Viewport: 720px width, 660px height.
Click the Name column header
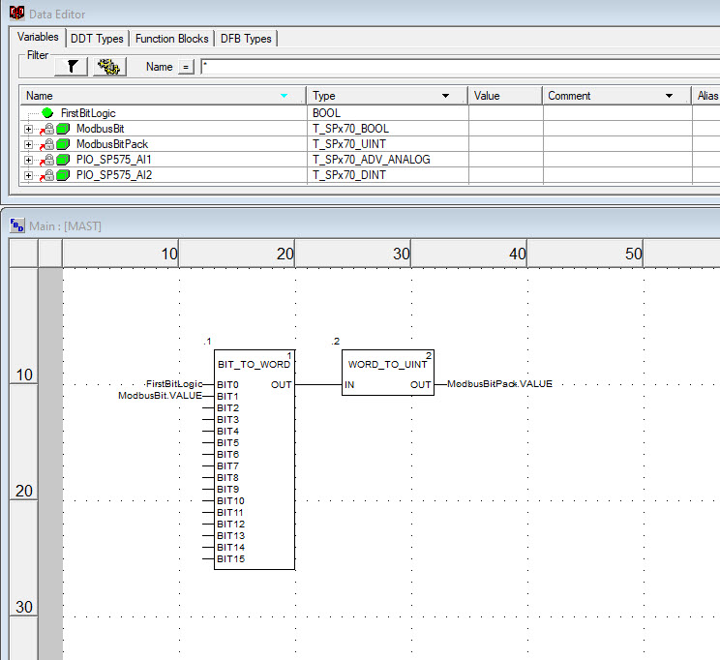coord(163,96)
